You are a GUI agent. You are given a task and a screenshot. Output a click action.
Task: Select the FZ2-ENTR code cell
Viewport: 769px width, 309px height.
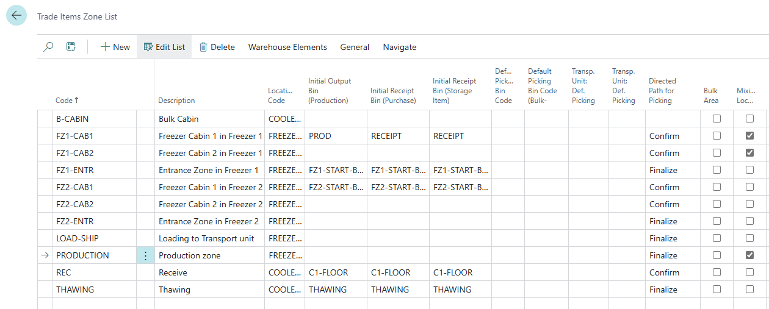coord(95,221)
